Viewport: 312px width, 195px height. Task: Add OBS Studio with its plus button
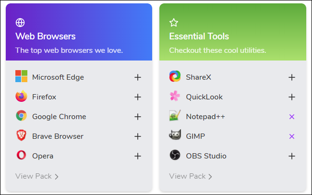tap(291, 156)
